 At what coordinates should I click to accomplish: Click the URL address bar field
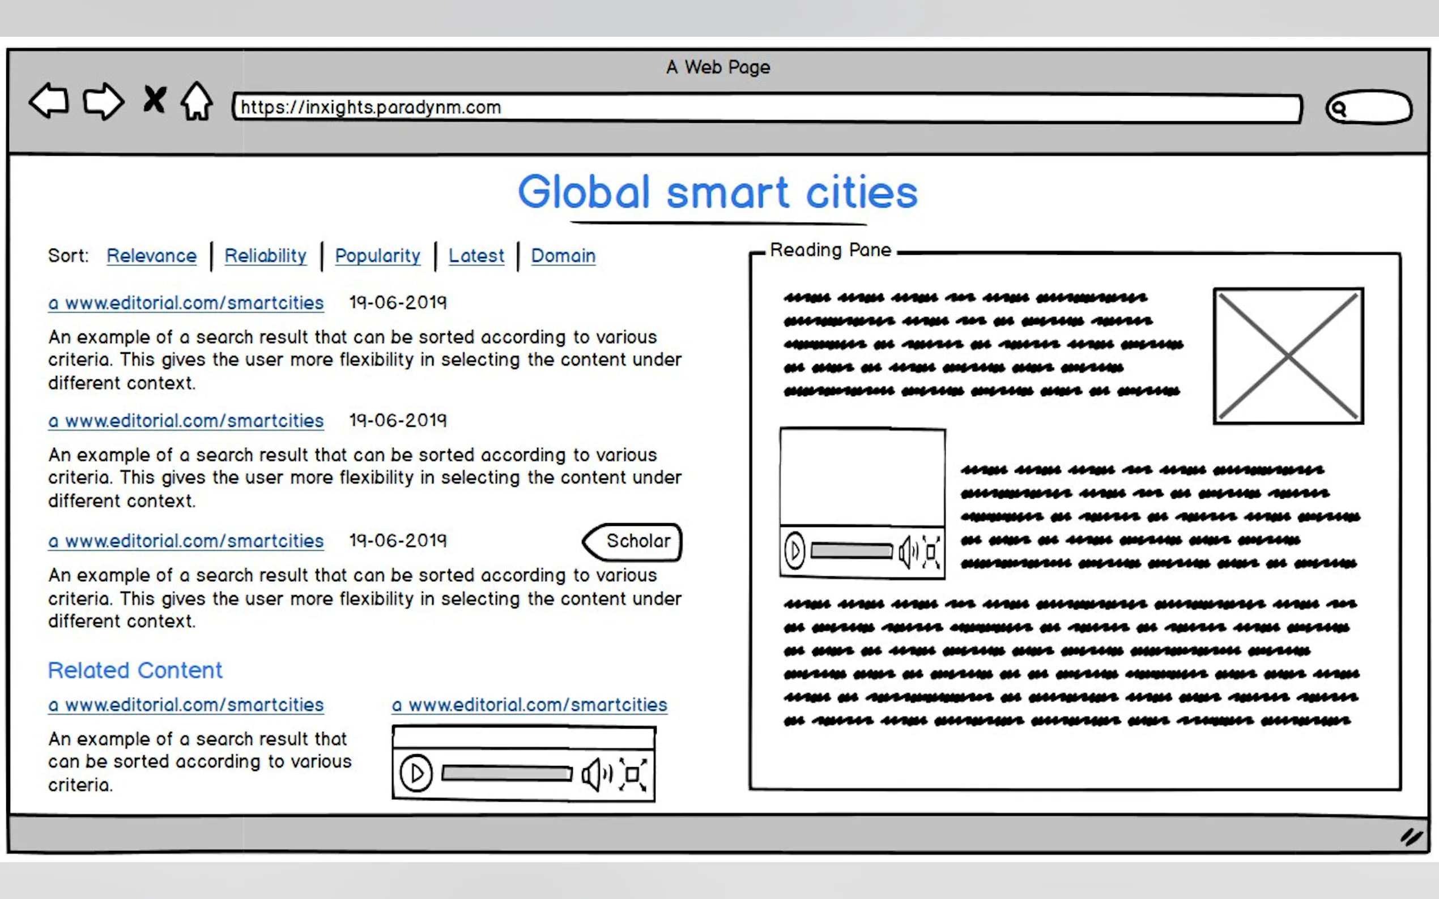[768, 108]
